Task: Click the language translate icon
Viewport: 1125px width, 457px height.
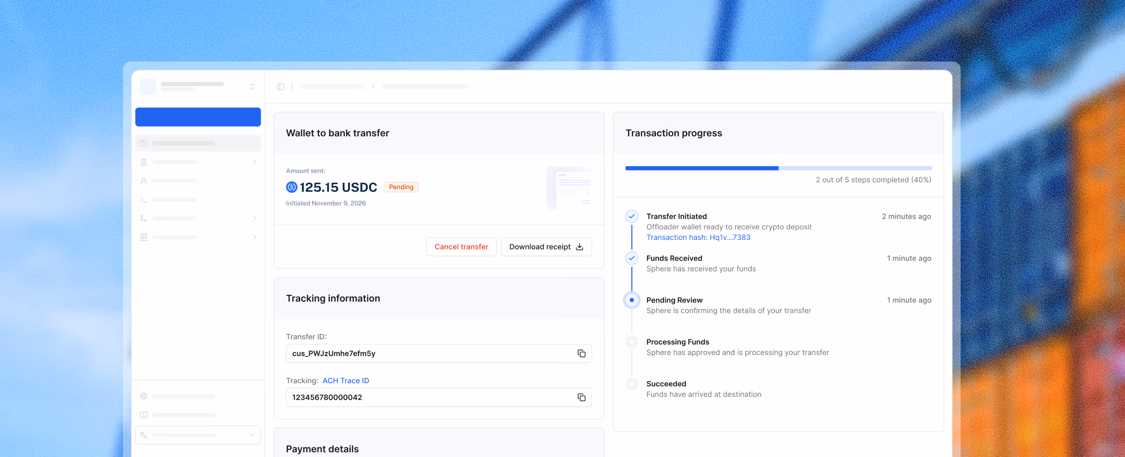Action: click(x=144, y=435)
